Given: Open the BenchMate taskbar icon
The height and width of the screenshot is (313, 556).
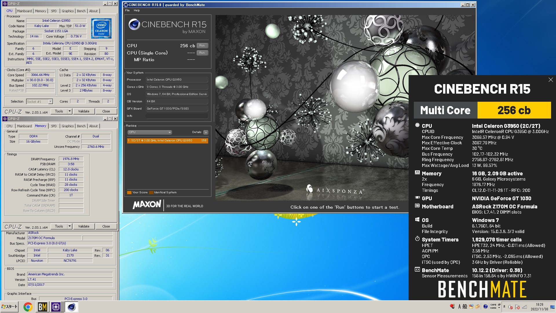Looking at the screenshot, I should pos(43,307).
